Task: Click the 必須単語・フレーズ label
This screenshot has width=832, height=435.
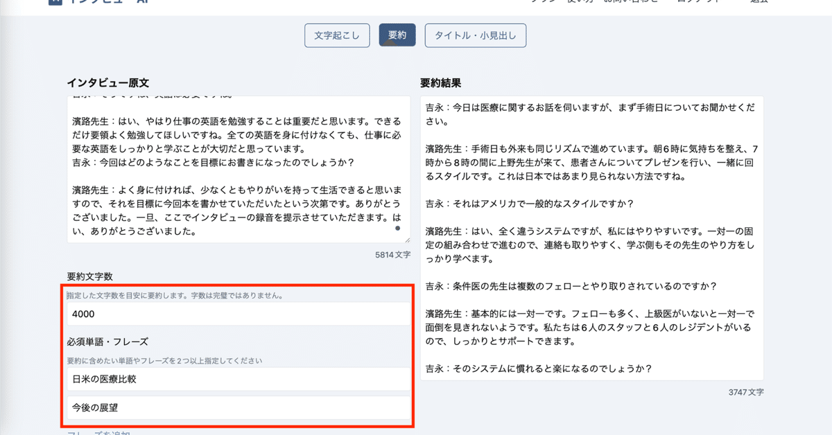Action: [x=108, y=342]
